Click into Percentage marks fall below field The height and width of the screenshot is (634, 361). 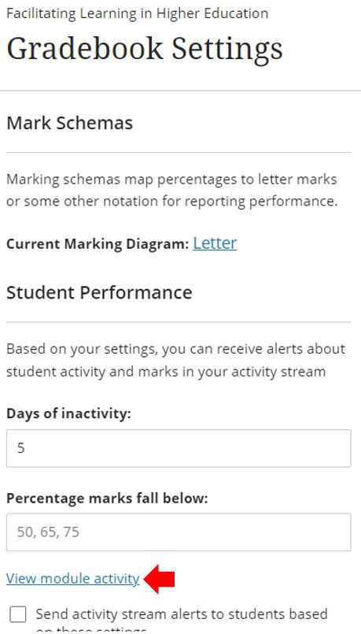point(179,532)
